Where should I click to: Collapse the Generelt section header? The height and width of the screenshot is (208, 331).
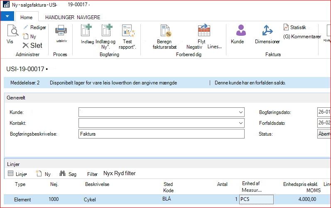[x=167, y=98]
